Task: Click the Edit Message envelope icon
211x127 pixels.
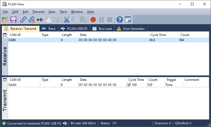Action: [57, 20]
